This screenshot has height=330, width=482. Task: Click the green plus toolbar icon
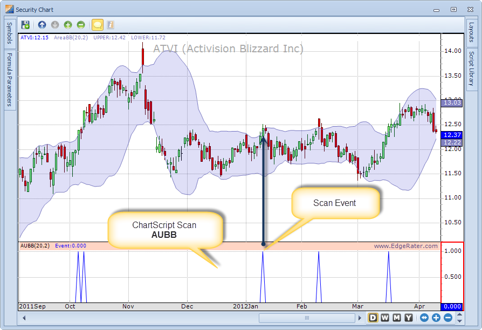pyautogui.click(x=67, y=25)
